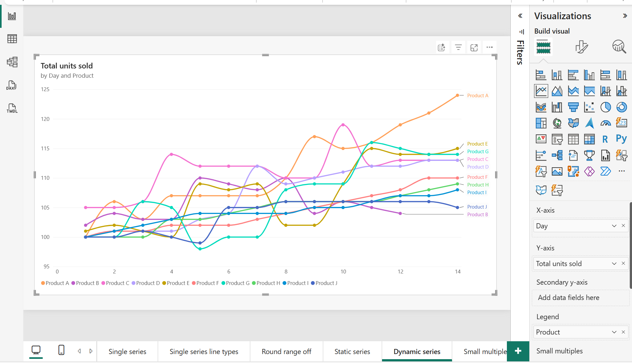Enter focus mode on the chart

pos(474,47)
